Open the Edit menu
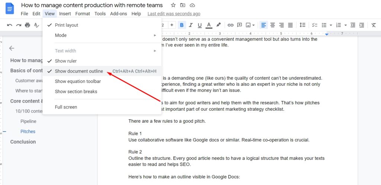The height and width of the screenshot is (185, 381). pyautogui.click(x=36, y=14)
